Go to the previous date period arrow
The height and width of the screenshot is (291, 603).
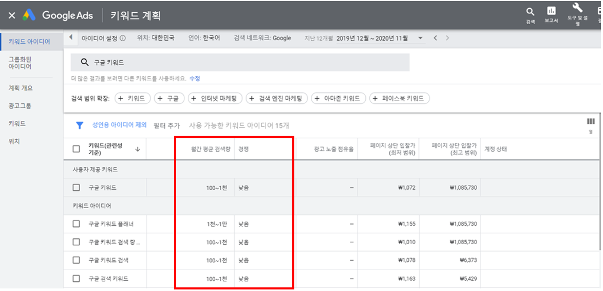click(436, 38)
